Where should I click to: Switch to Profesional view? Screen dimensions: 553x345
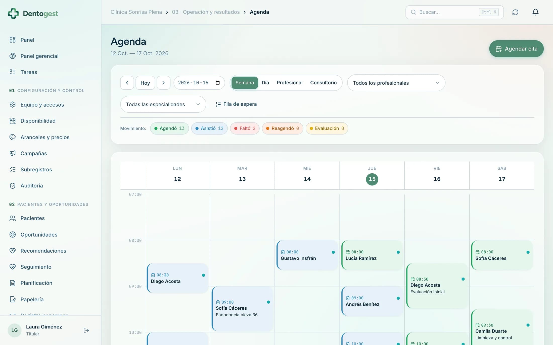click(290, 83)
